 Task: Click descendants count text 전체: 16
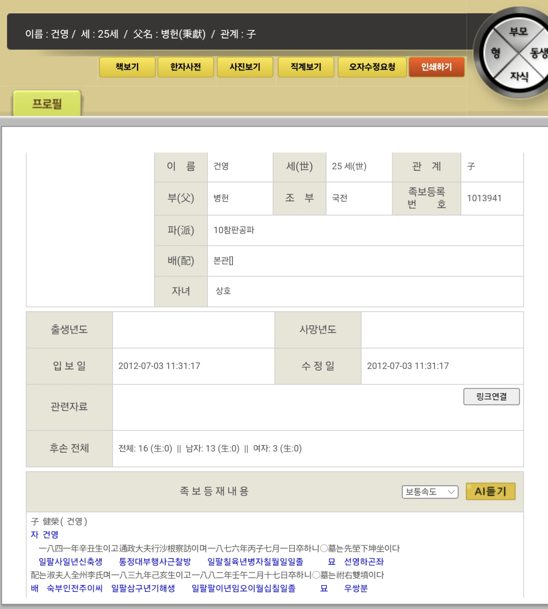click(145, 449)
